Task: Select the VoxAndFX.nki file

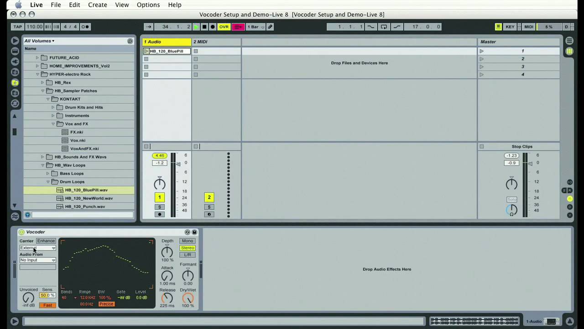Action: tap(84, 149)
